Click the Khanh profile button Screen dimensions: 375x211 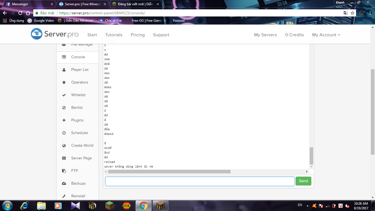point(340,2)
